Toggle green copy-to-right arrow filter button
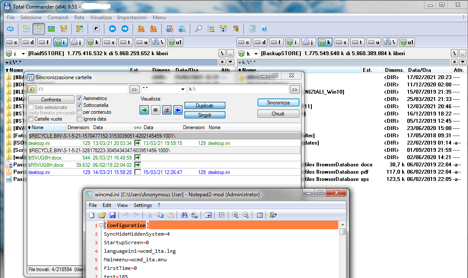This screenshot has height=278, width=468. tap(144, 110)
